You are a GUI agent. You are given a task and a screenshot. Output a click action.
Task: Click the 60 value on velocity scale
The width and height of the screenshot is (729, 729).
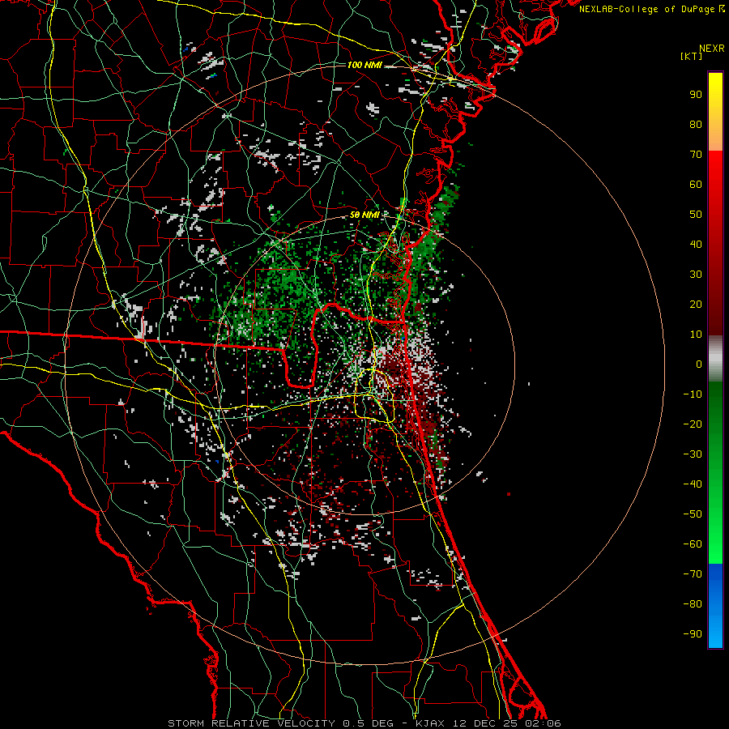[x=696, y=185]
